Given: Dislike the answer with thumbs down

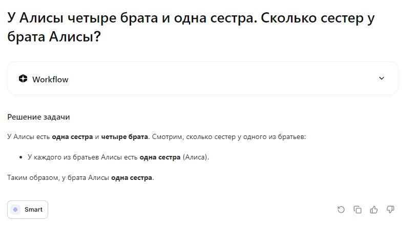Looking at the screenshot, I should click(x=390, y=210).
